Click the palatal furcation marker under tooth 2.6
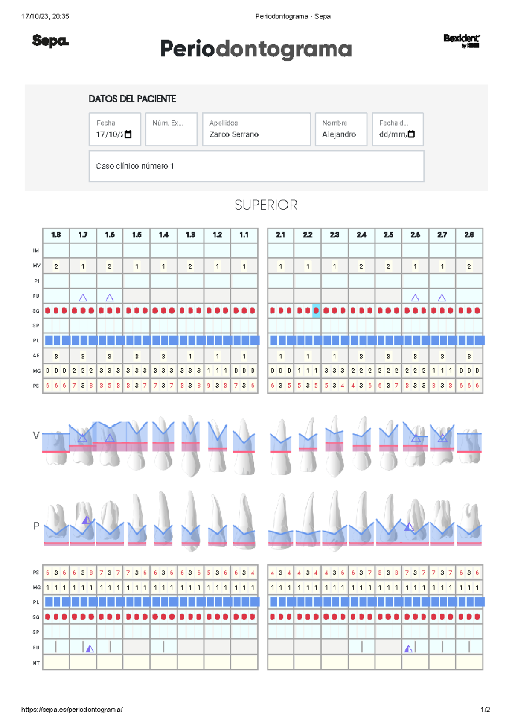This screenshot has width=512, height=725. pos(408,649)
